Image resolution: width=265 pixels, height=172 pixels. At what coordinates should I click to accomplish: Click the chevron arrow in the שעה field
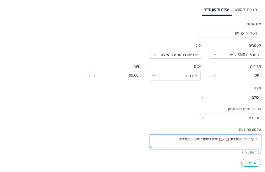tap(94, 75)
